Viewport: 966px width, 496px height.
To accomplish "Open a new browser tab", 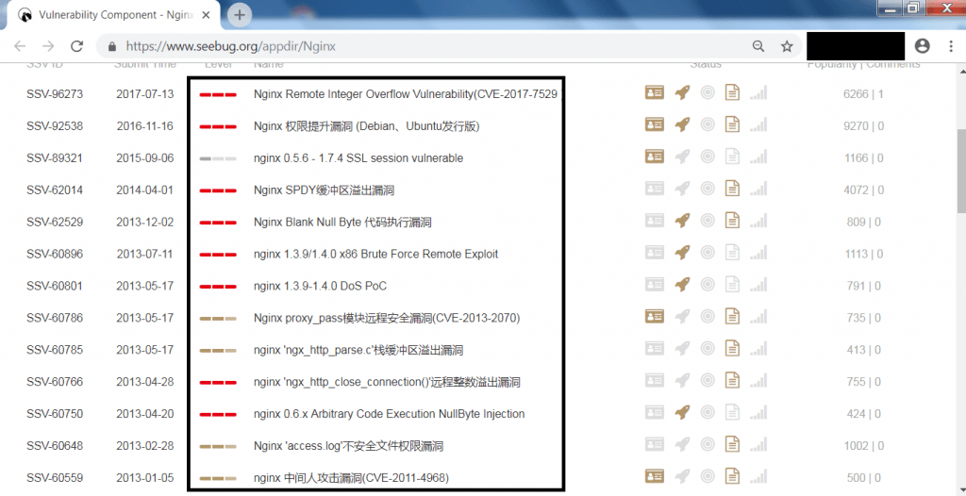I will 240,15.
